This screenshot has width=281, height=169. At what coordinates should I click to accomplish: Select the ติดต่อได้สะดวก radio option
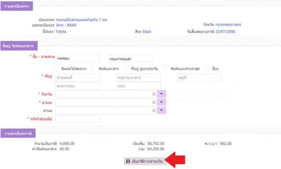56,68
